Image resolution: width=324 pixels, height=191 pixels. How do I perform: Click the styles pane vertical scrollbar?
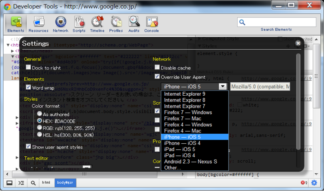[x=316, y=76]
